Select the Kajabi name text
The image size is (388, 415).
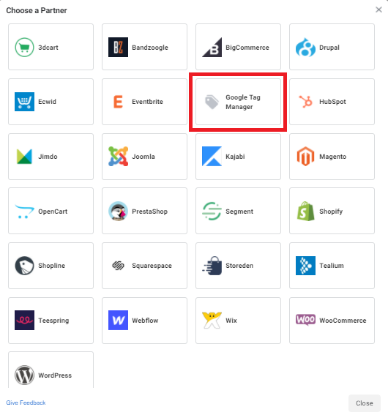click(x=235, y=157)
